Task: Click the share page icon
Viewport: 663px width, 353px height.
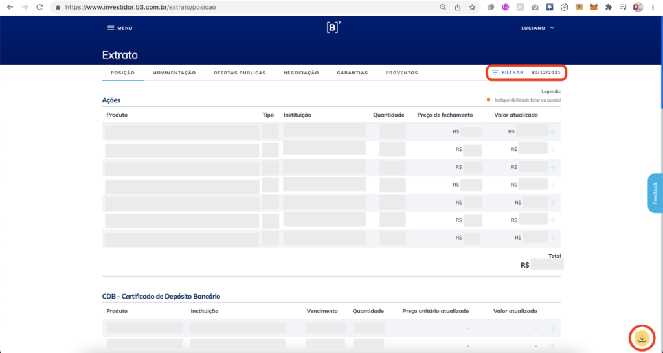Action: pos(458,7)
